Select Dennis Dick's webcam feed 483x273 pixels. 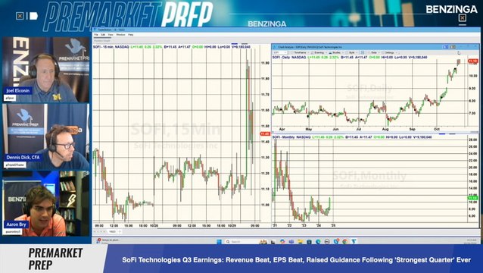point(46,136)
